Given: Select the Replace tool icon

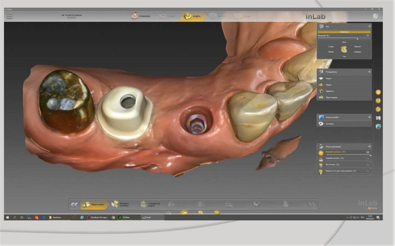Looking at the screenshot, I should [x=321, y=91].
